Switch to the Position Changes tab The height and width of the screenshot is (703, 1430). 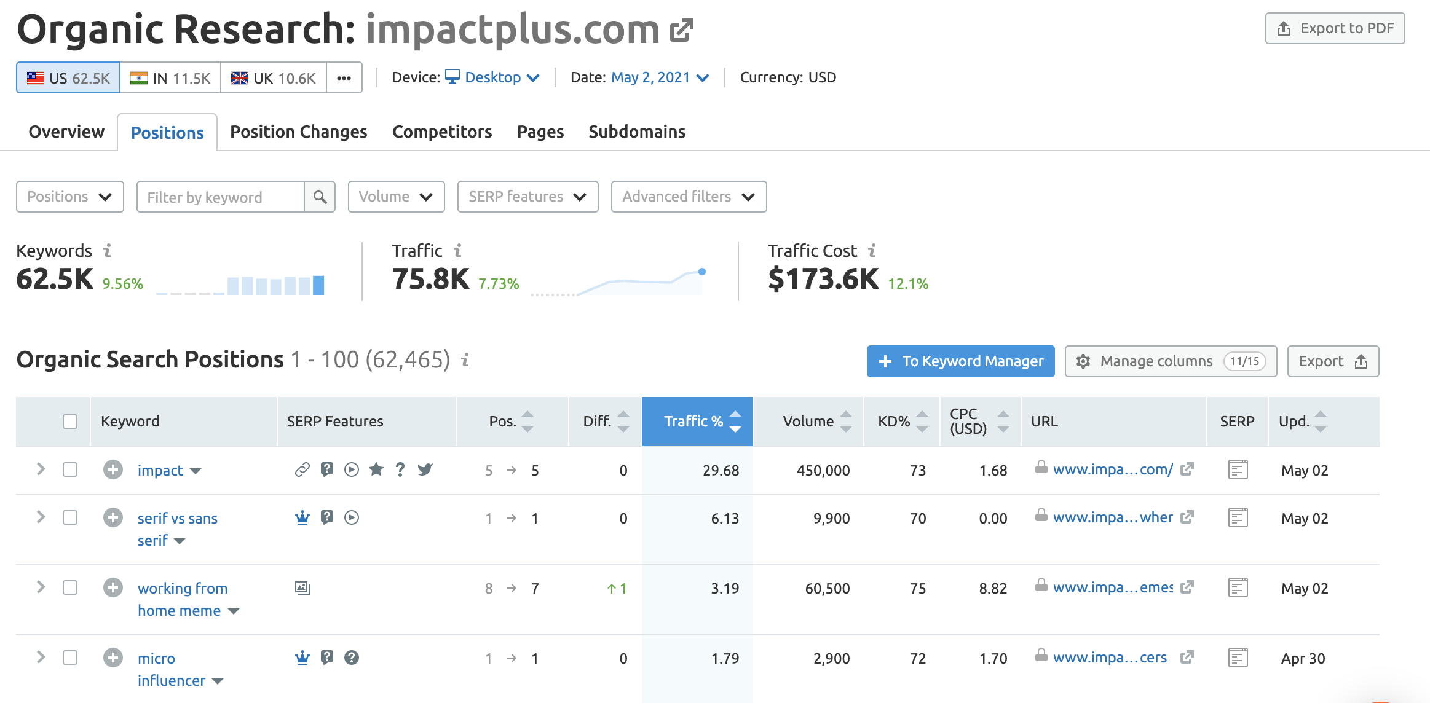[298, 132]
